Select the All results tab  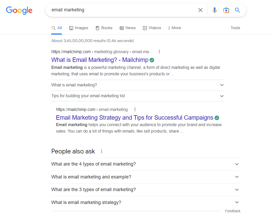(x=57, y=28)
